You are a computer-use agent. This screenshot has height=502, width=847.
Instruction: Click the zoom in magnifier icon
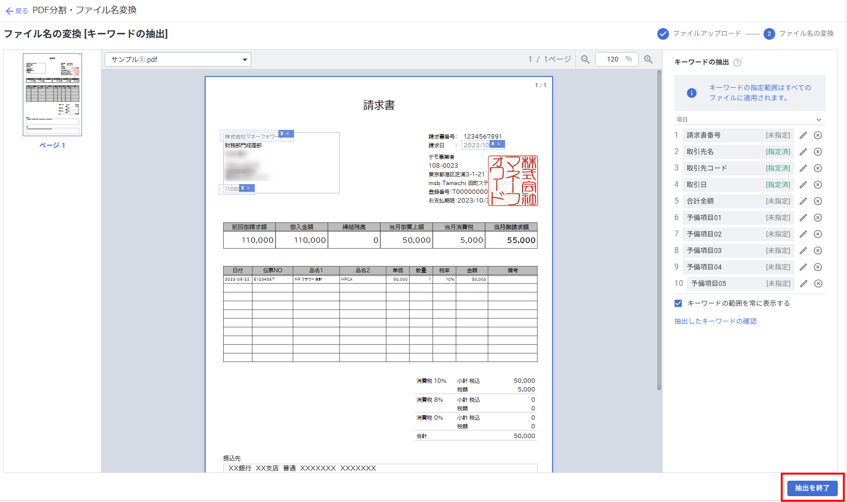648,59
